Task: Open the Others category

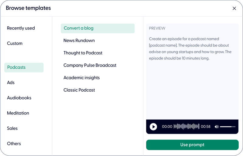Action: (14, 144)
